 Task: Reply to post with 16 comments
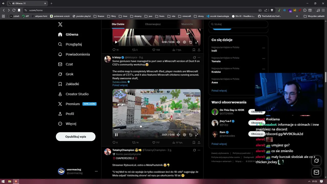tap(115, 50)
